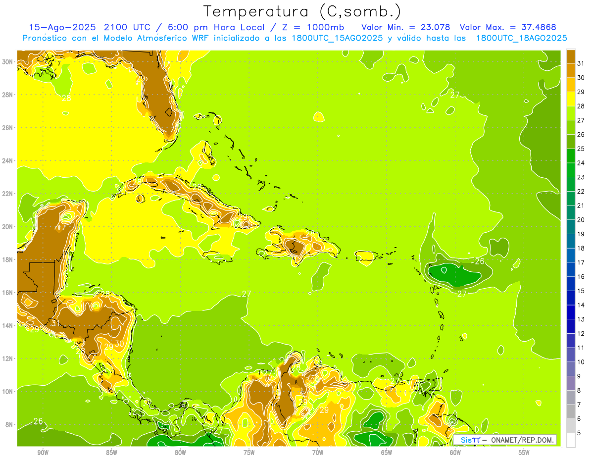
Task: Click the white legend swatch below 5
Action: coord(571,440)
